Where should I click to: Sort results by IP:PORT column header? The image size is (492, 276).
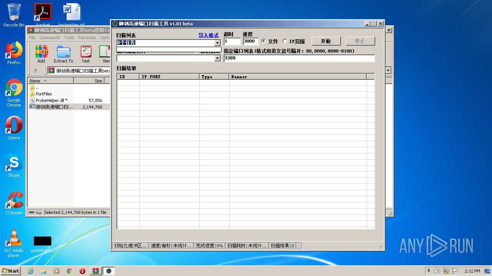[x=170, y=77]
